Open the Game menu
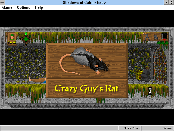The width and height of the screenshot is (174, 131). click(7, 8)
